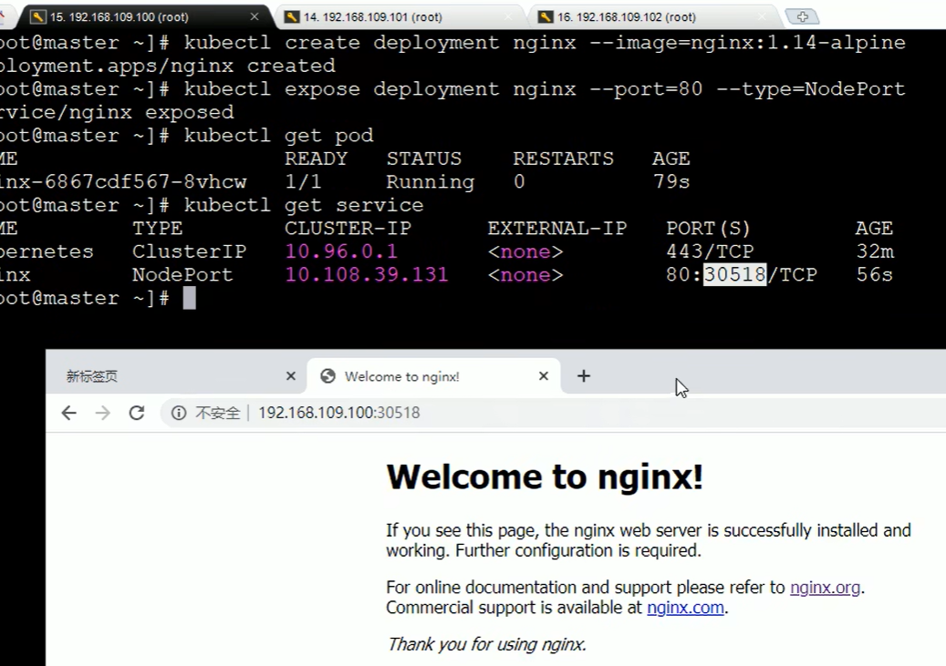Click the 56s service age value

(x=874, y=275)
